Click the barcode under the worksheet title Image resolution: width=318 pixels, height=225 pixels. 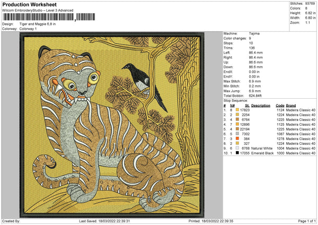(x=49, y=17)
